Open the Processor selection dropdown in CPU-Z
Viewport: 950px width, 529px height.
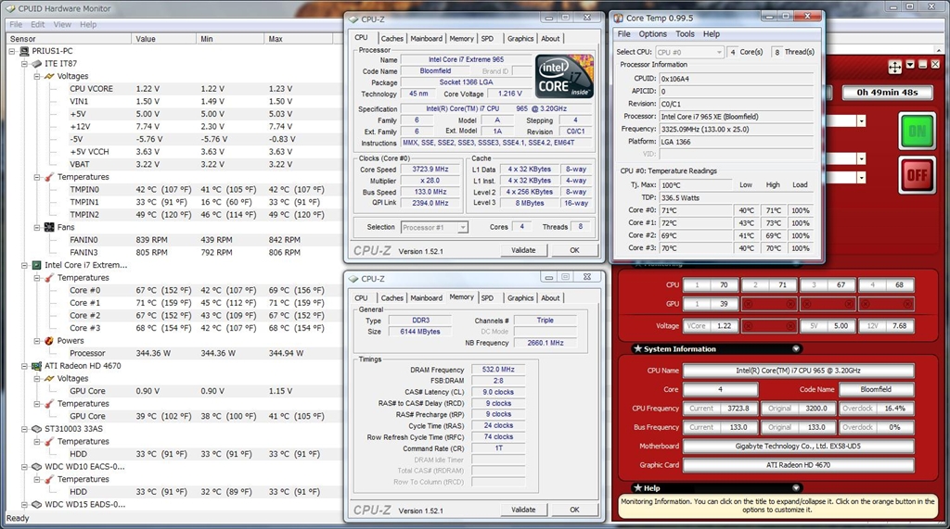coord(434,227)
